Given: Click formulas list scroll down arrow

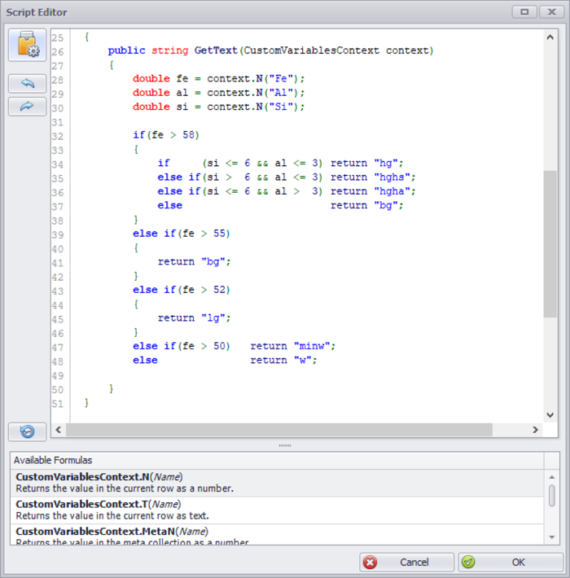Looking at the screenshot, I should pyautogui.click(x=552, y=537).
